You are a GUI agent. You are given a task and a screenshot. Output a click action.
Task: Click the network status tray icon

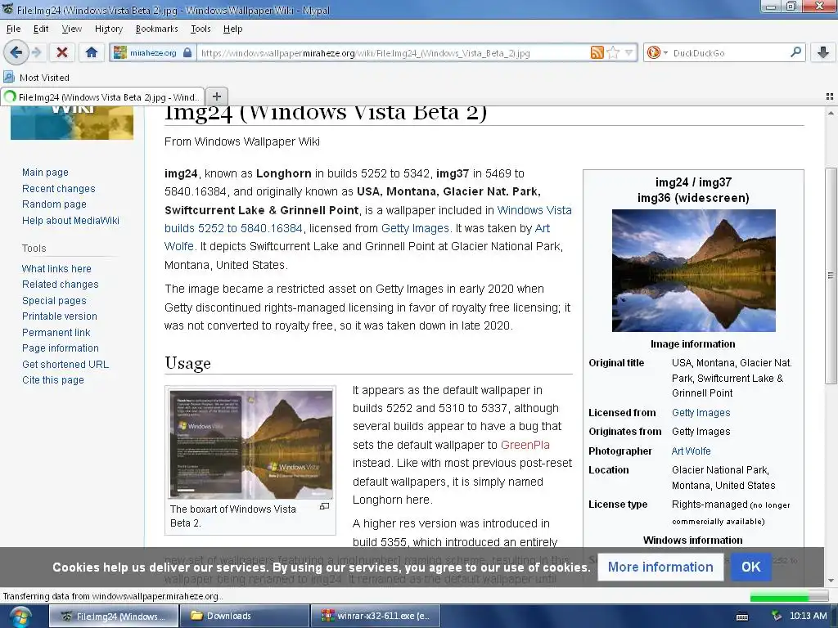(x=777, y=617)
